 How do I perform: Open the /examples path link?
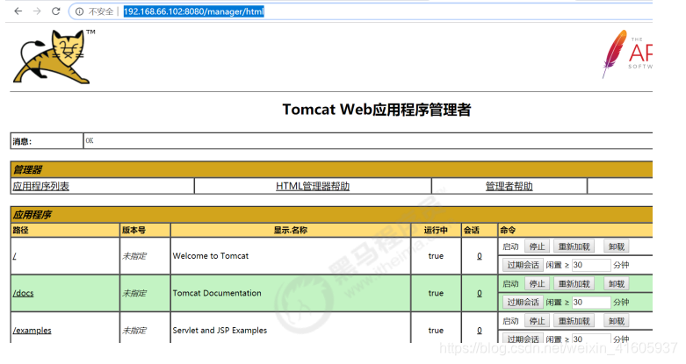pyautogui.click(x=32, y=331)
